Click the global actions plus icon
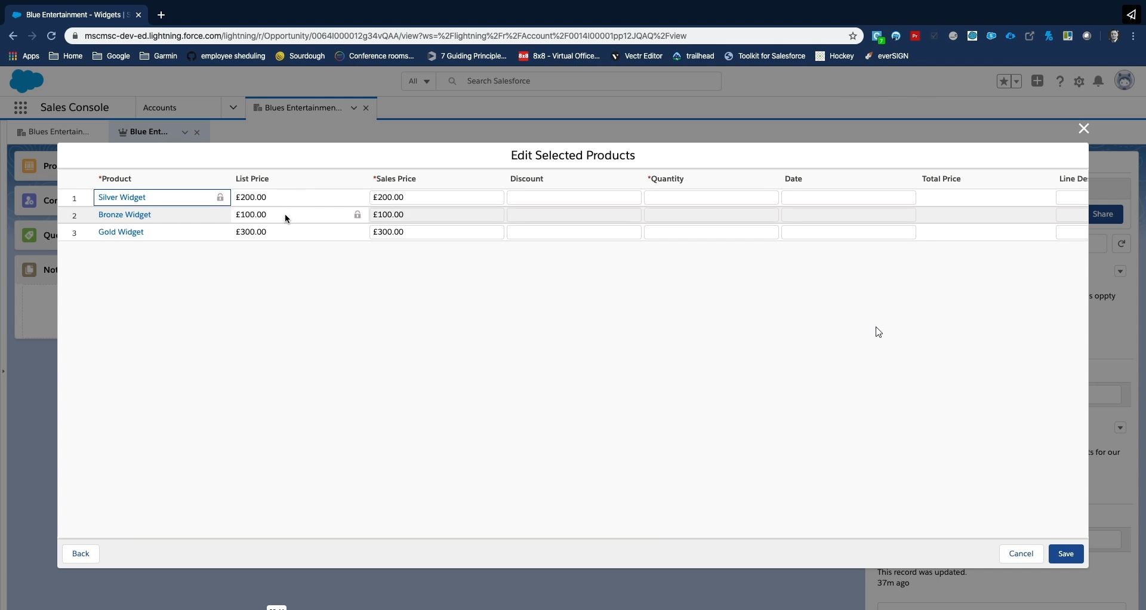Screen dimensions: 1146x610 [1037, 81]
